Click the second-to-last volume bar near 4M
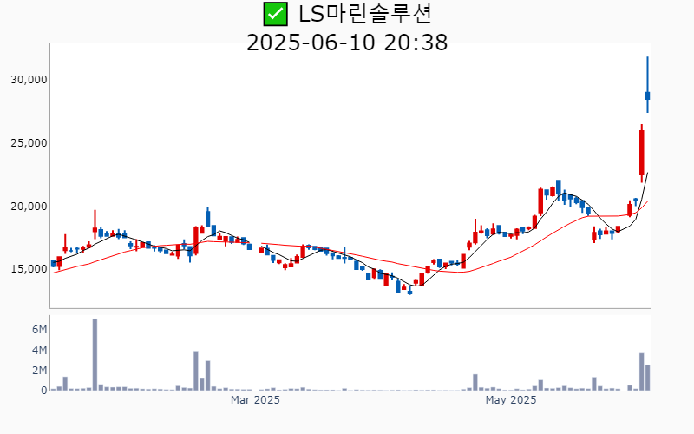The image size is (694, 434). (642, 372)
